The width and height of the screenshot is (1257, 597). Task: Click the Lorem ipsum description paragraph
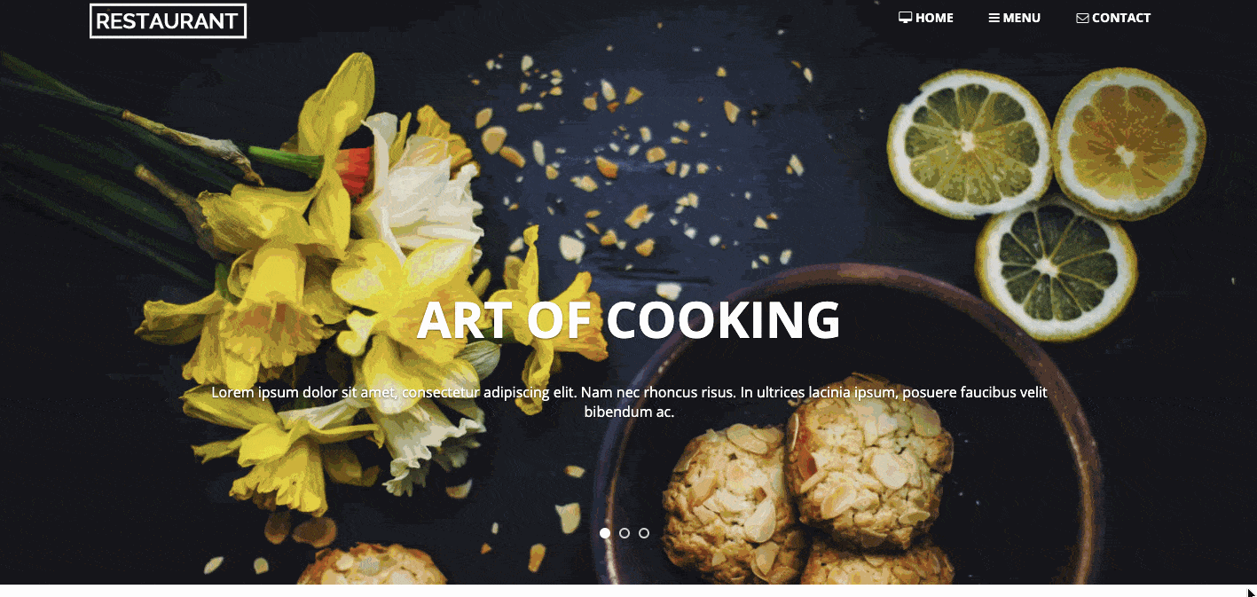pyautogui.click(x=629, y=402)
